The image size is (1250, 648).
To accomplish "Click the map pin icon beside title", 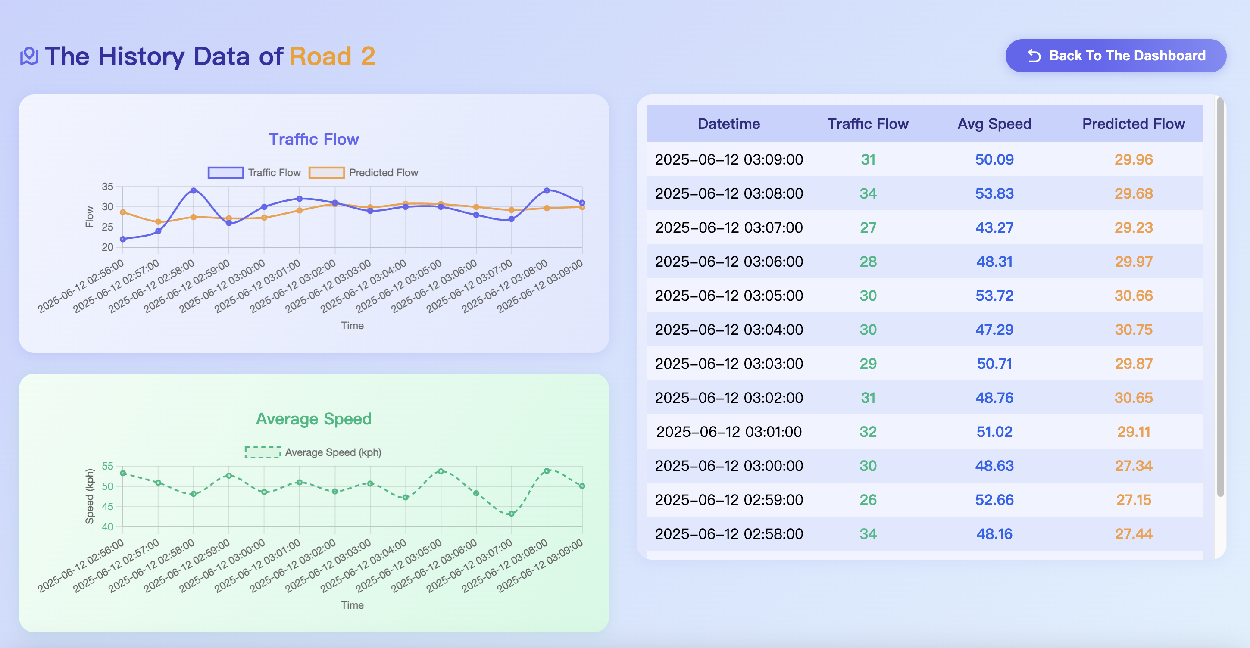I will [29, 56].
